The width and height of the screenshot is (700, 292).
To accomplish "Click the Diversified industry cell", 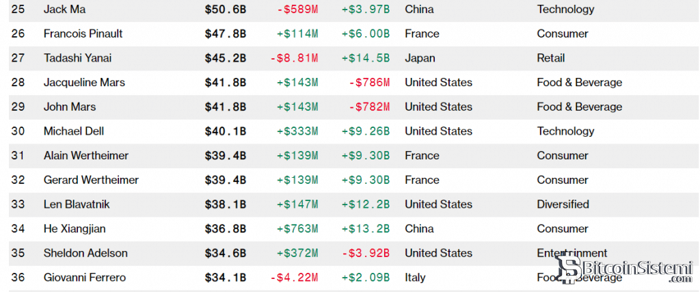I will pyautogui.click(x=563, y=204).
